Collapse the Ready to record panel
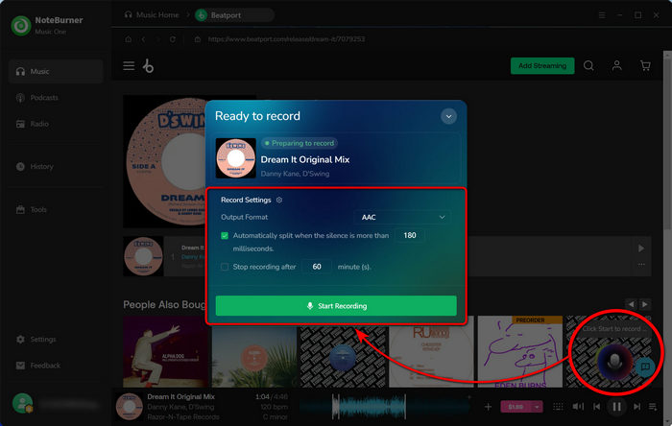The height and width of the screenshot is (426, 672). click(x=448, y=116)
